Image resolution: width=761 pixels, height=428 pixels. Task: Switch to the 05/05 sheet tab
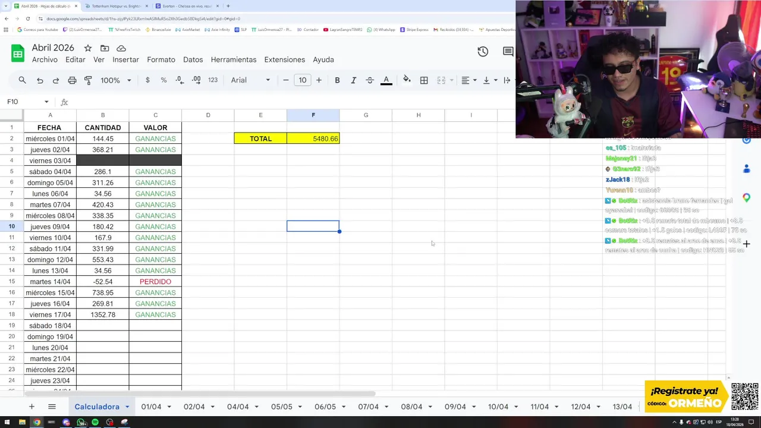coord(282,407)
